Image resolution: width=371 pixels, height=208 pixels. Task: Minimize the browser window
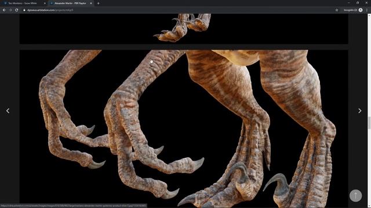coord(349,3)
